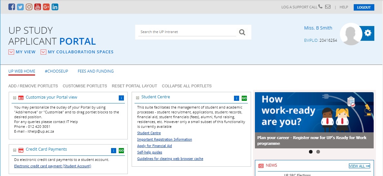Click the search magnifier icon
The width and height of the screenshot is (383, 176).
242,32
